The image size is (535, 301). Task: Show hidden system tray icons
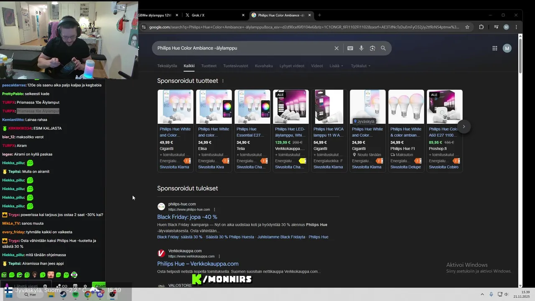pyautogui.click(x=482, y=294)
